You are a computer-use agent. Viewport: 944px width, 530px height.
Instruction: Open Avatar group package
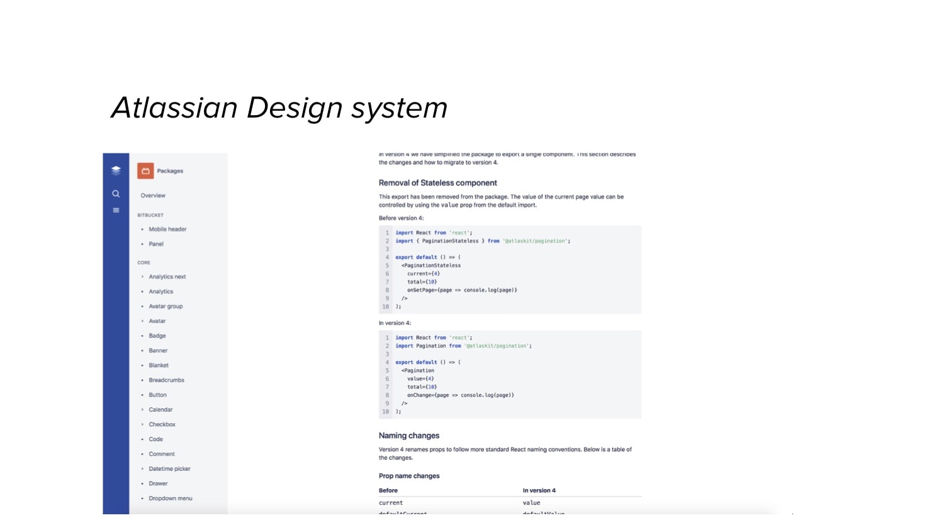click(166, 306)
